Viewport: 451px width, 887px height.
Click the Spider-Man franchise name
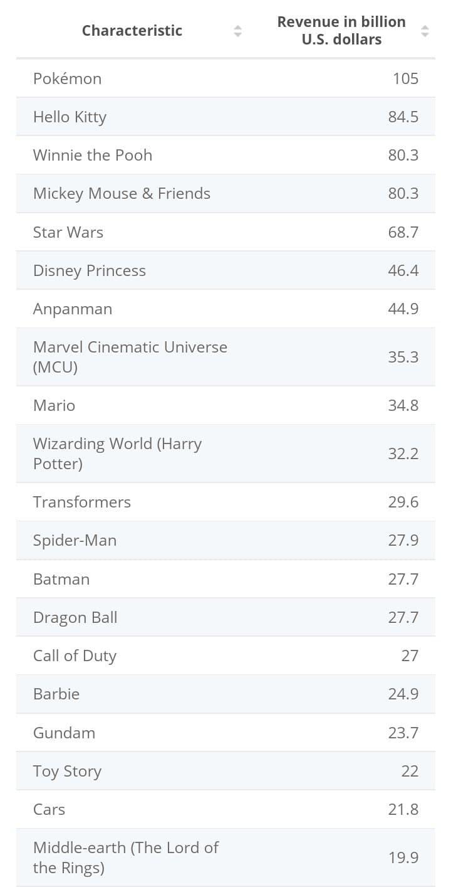[x=75, y=541]
